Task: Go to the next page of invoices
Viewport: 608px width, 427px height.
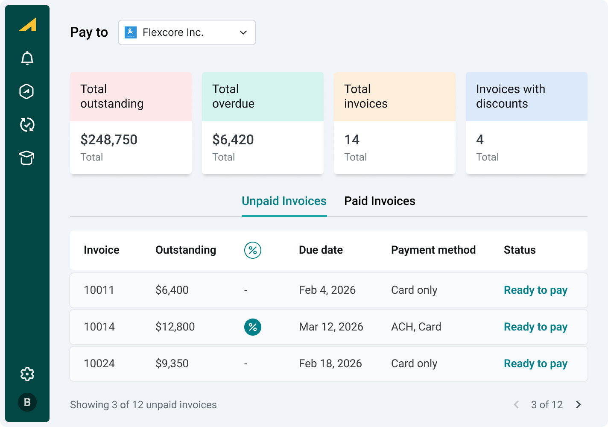Action: point(579,405)
